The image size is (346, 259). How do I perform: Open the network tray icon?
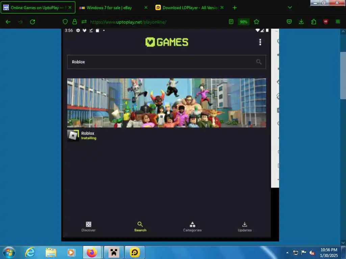295,253
